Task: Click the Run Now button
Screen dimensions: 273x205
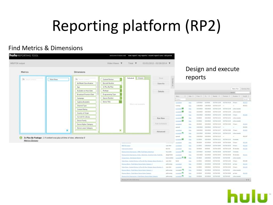Action: 161,118
